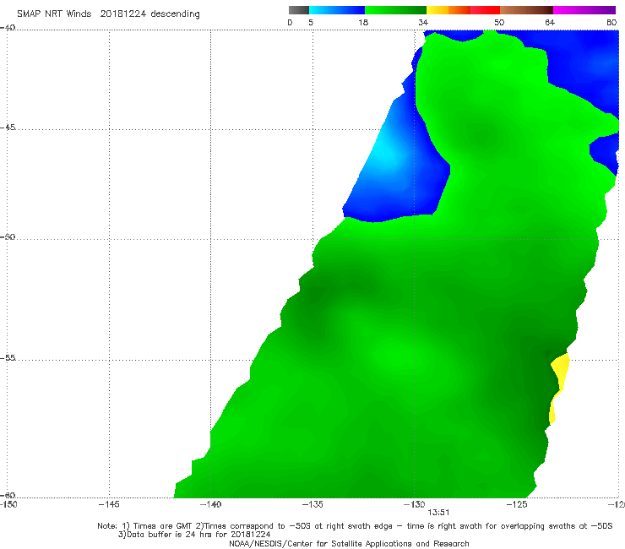Viewport: 625px width, 549px height.
Task: Click the swath time '13:51' below the map
Action: pos(438,513)
